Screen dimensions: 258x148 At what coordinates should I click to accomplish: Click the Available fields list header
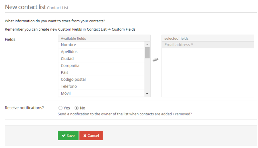74,38
